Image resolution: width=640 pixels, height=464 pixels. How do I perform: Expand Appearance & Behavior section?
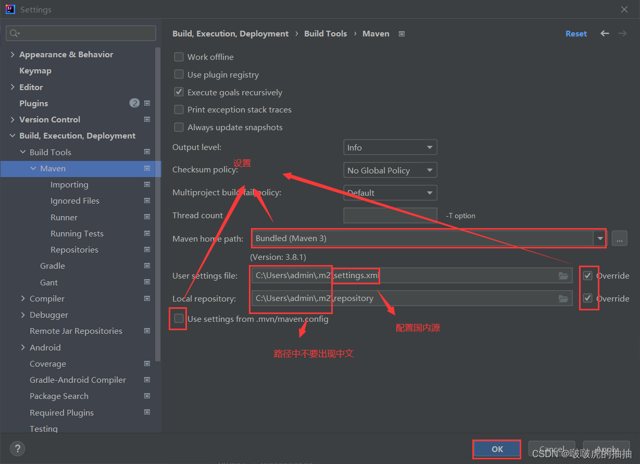tap(12, 54)
